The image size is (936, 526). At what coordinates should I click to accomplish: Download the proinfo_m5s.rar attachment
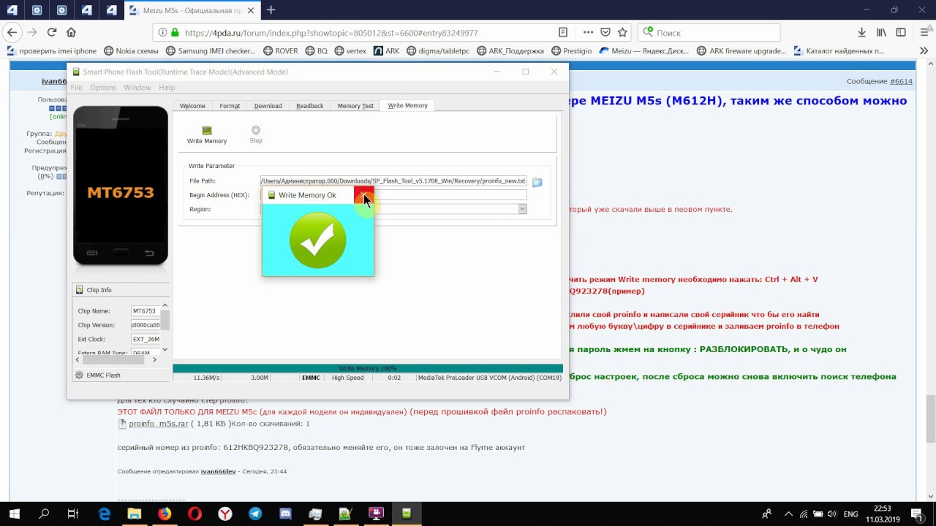(x=159, y=424)
